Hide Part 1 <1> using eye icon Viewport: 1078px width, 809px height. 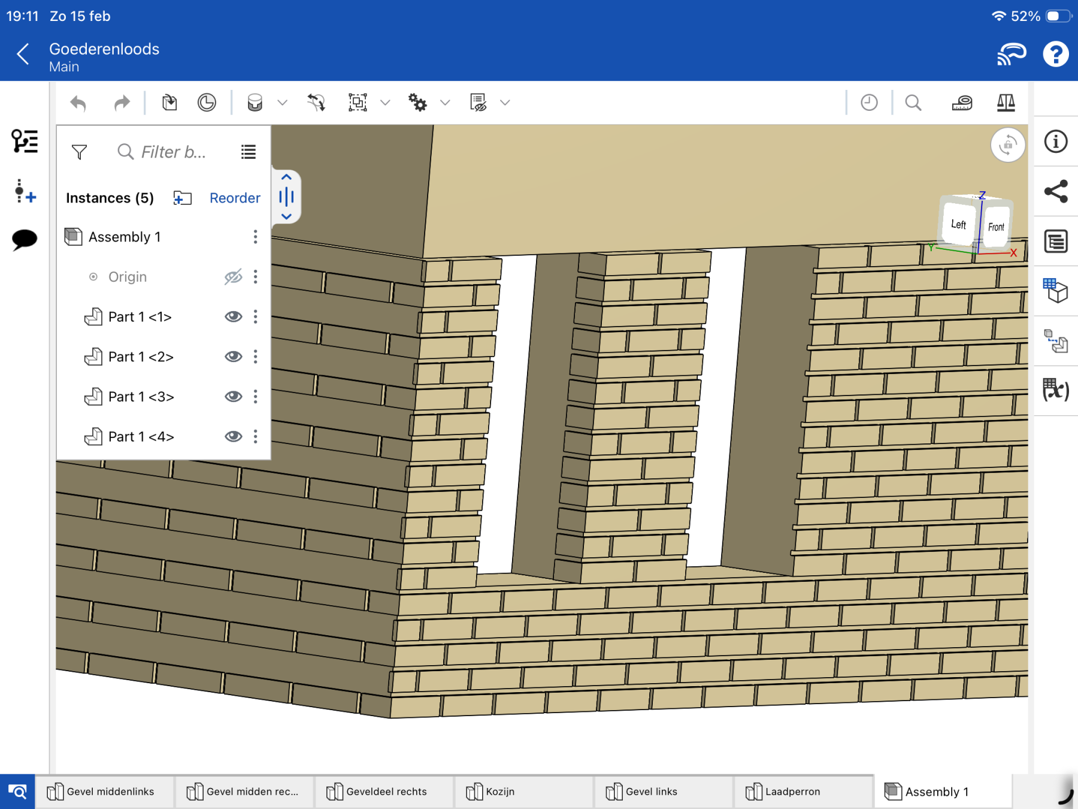(x=233, y=316)
